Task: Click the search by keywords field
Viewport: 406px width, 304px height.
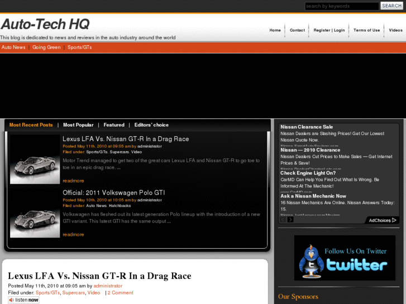Action: [x=342, y=6]
